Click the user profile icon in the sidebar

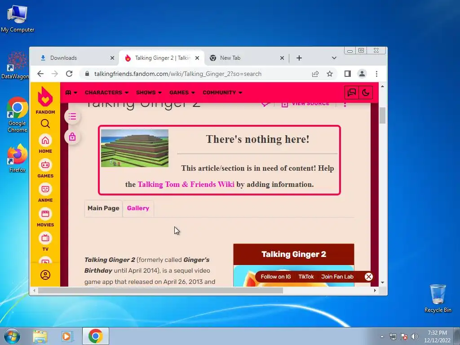pos(45,275)
